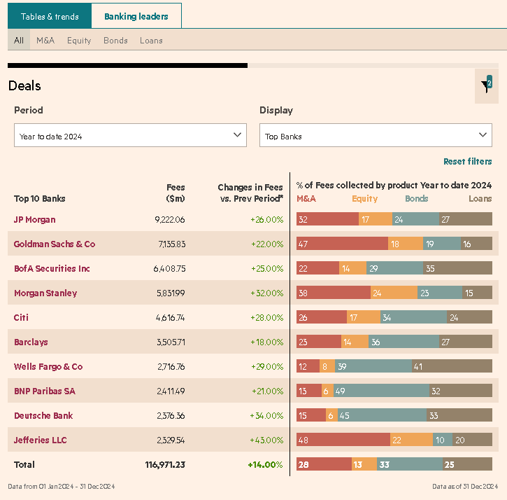
Task: Open the Period dropdown Year to date 2024
Action: coord(130,135)
